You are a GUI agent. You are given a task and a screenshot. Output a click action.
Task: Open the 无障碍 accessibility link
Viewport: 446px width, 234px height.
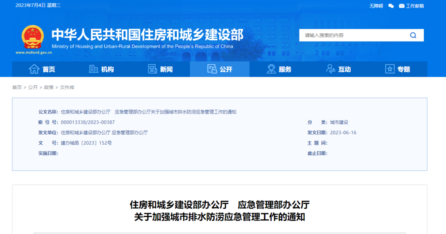coord(376,6)
